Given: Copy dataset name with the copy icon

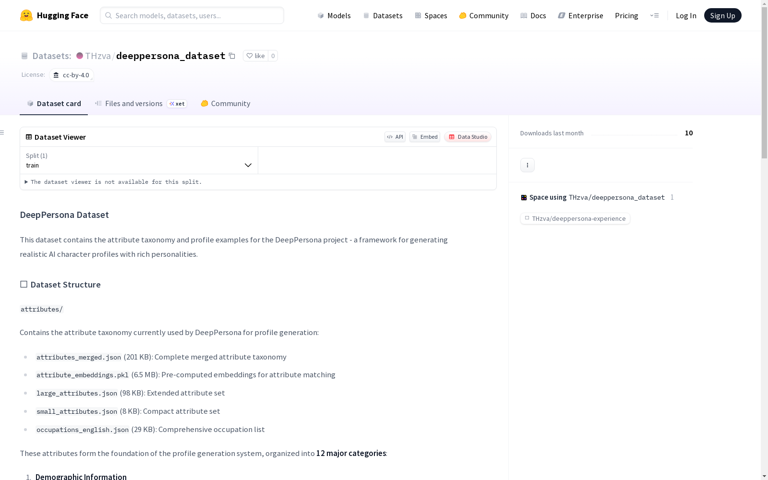Looking at the screenshot, I should click(x=232, y=56).
